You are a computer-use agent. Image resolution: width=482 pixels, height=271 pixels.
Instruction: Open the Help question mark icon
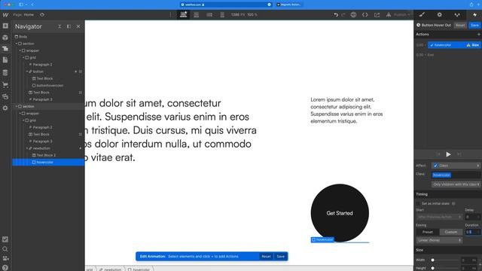click(5, 268)
